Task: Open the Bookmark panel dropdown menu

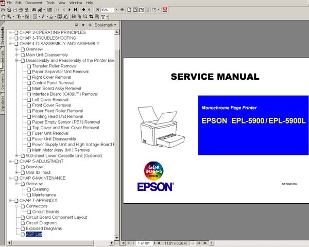Action: click(106, 25)
